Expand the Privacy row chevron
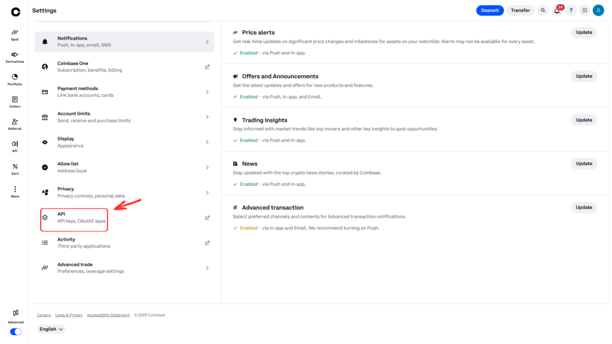Image resolution: width=612 pixels, height=344 pixels. (x=207, y=193)
